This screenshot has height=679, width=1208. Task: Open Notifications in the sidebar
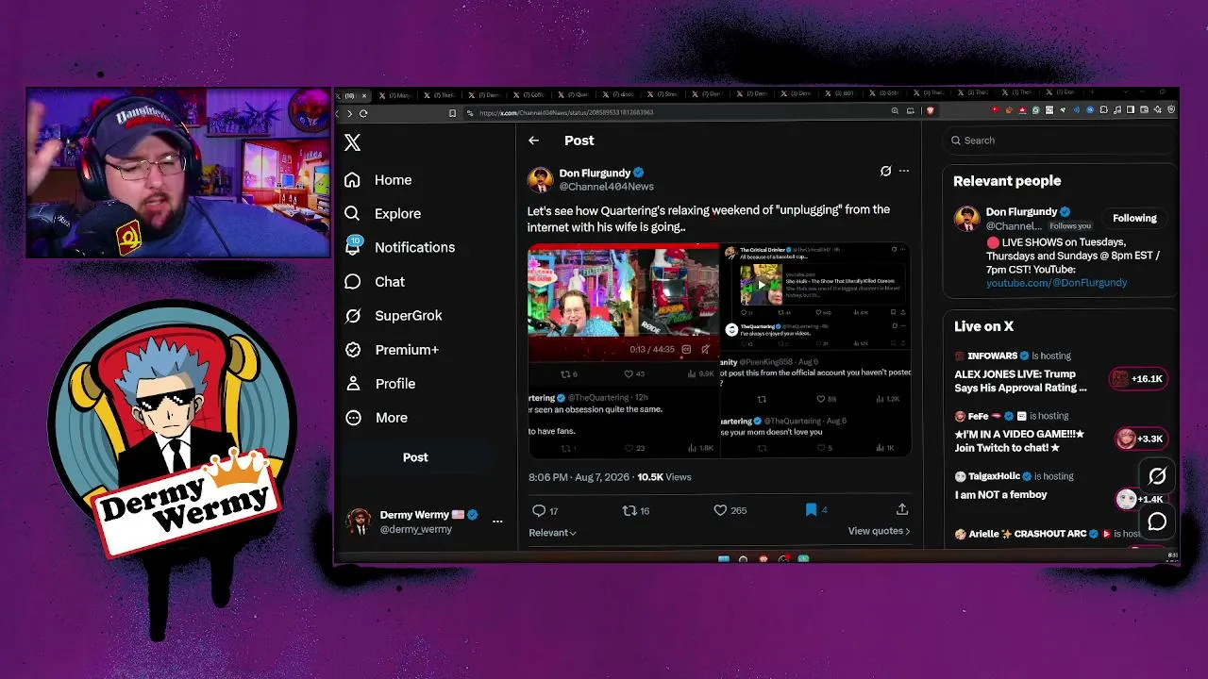click(x=399, y=247)
